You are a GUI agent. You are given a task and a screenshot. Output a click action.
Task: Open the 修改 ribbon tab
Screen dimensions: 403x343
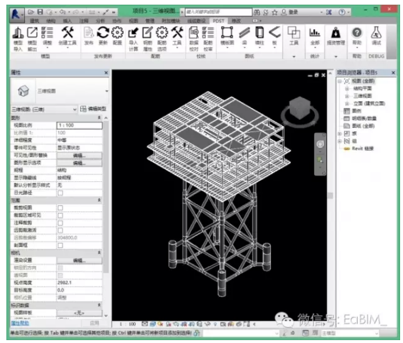[x=236, y=21]
